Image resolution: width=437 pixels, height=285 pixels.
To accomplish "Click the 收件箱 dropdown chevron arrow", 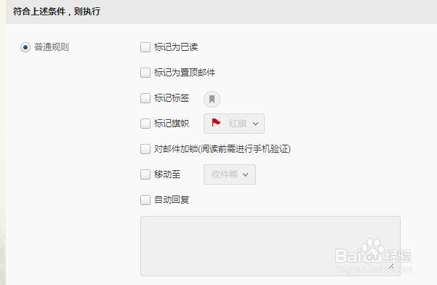I will (245, 174).
